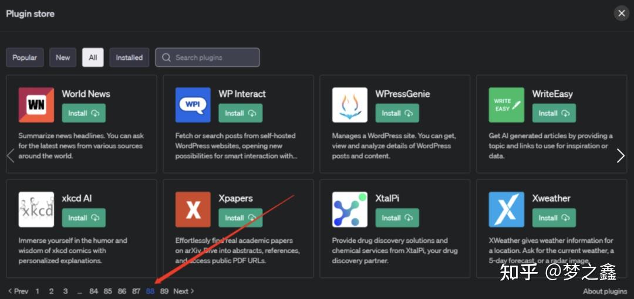The image size is (634, 299).
Task: Click the xkcd AI plugin logo
Action: point(36,209)
